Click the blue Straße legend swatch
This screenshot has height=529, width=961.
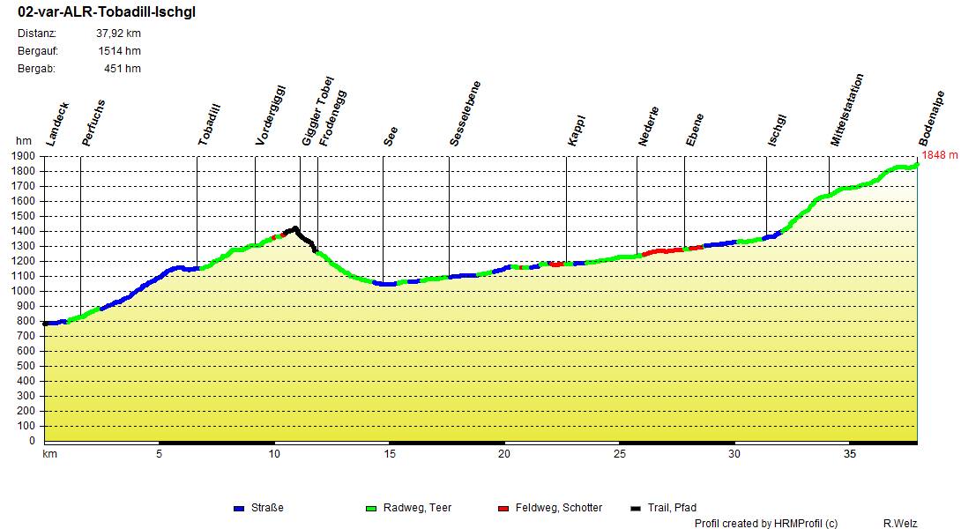coord(238,509)
